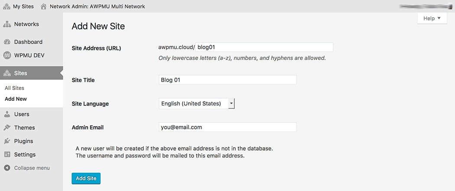Click the Plugins plug icon
Image resolution: width=455 pixels, height=191 pixels.
click(7, 141)
